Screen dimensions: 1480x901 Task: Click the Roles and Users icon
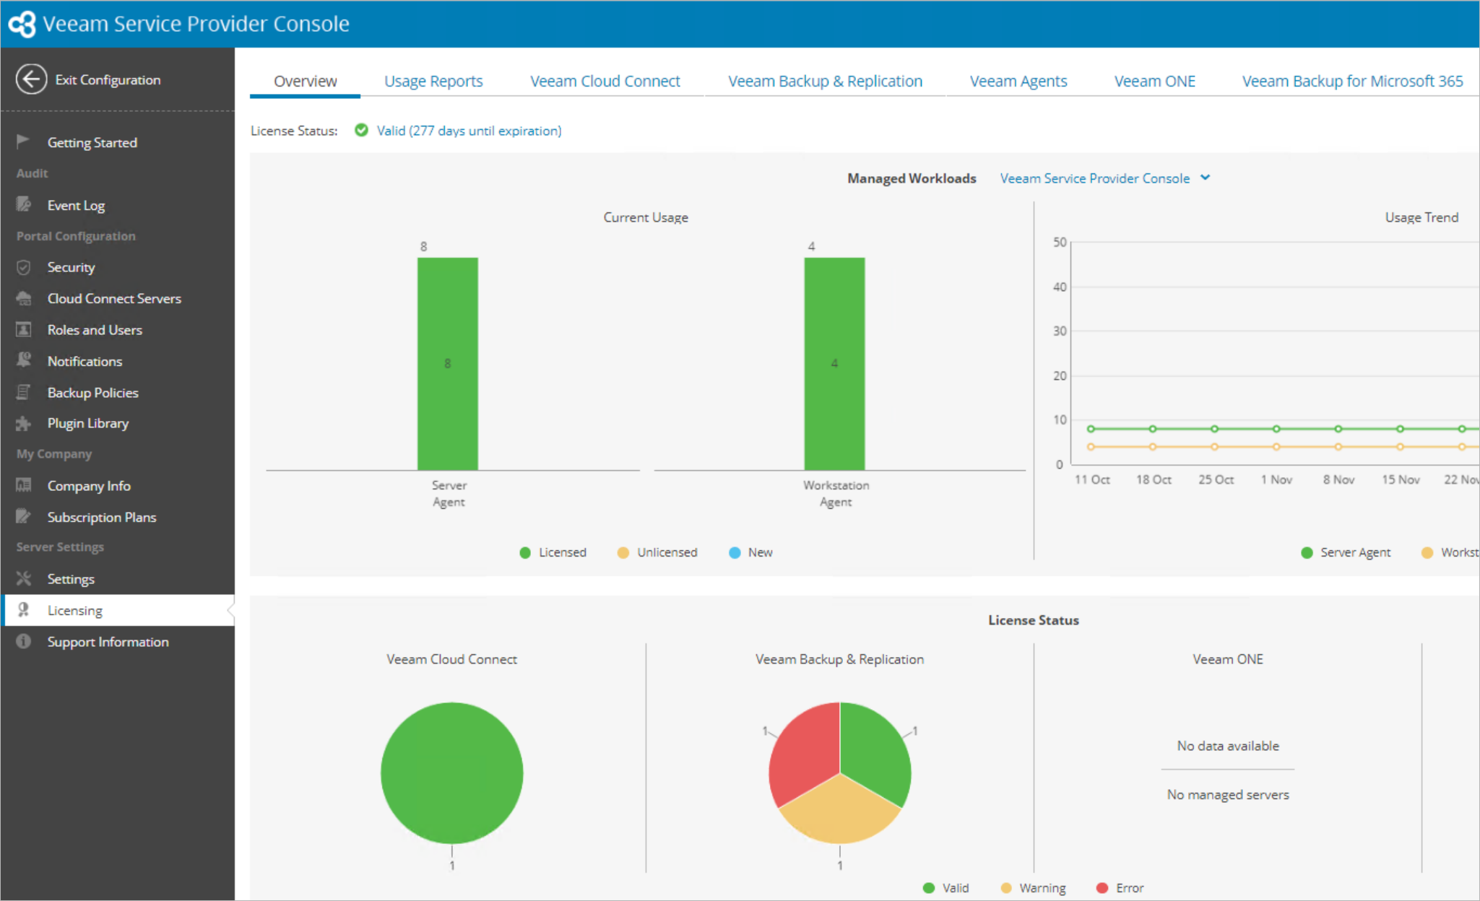click(x=23, y=329)
